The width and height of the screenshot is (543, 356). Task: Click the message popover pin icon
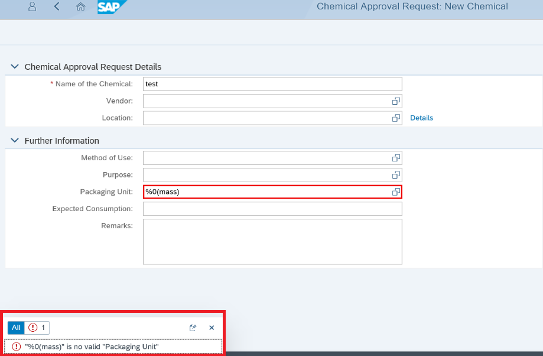[193, 328]
